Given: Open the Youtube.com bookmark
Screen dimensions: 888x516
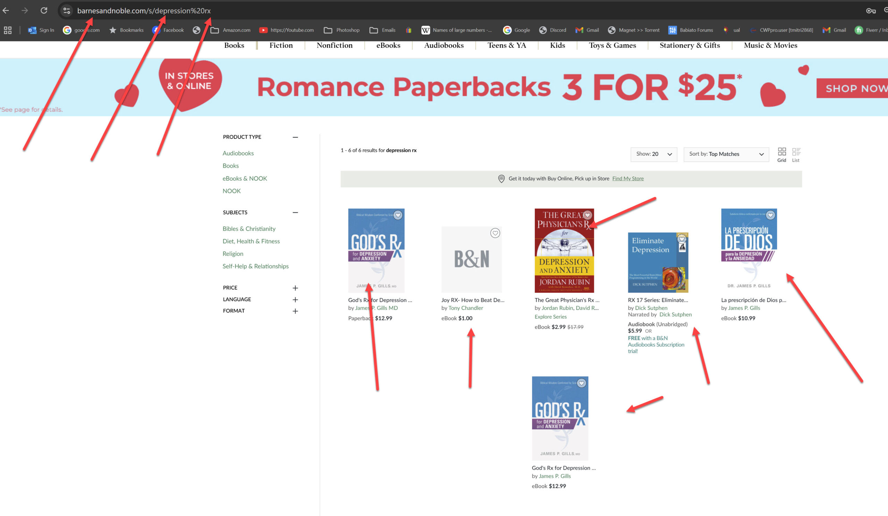Looking at the screenshot, I should tap(286, 30).
